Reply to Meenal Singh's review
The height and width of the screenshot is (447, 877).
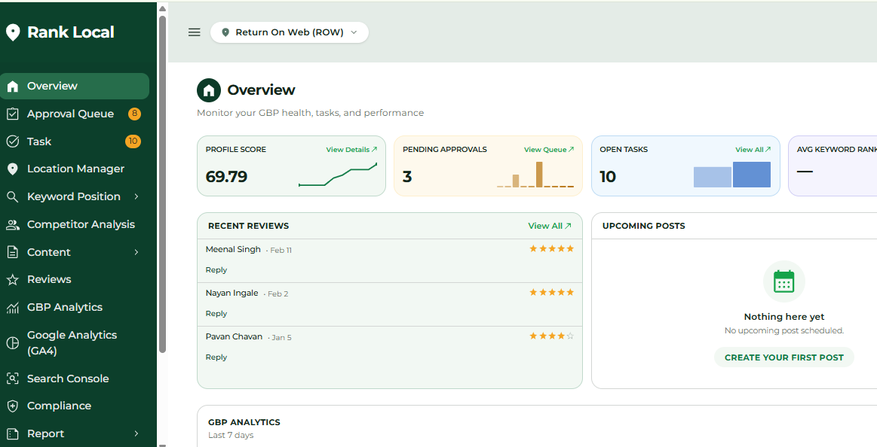pos(216,270)
